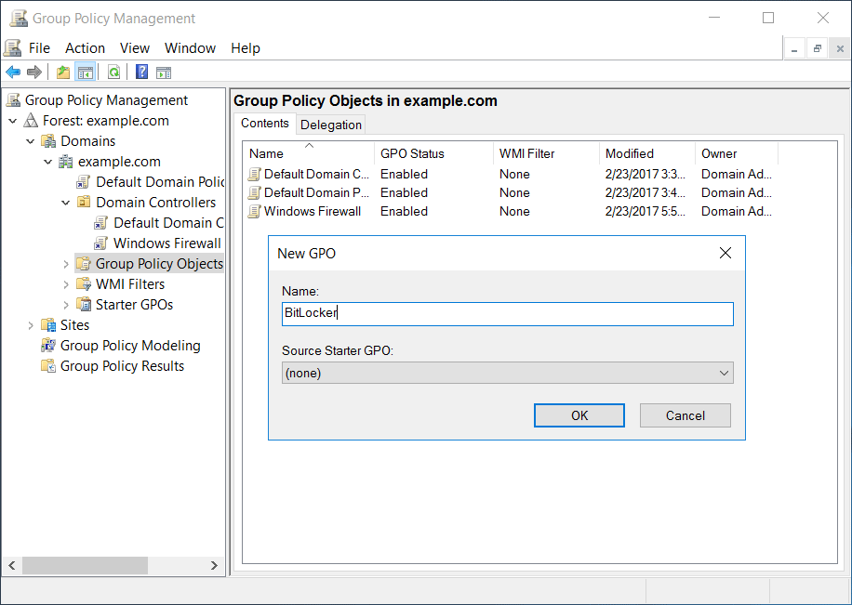Screen dimensions: 852x605
Task: Open the Source Starter GPO dropdown
Action: [724, 372]
